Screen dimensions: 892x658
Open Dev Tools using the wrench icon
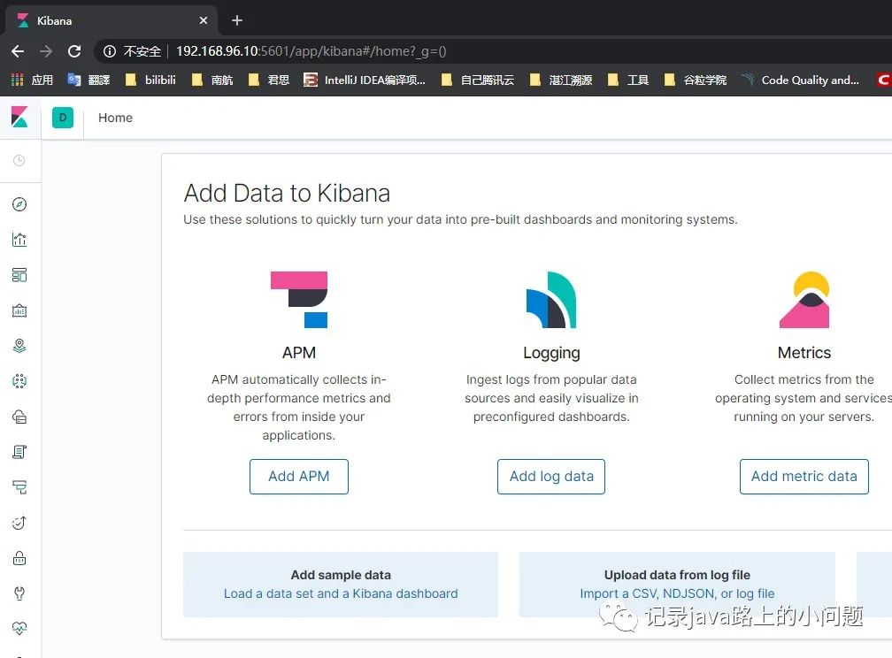[19, 593]
